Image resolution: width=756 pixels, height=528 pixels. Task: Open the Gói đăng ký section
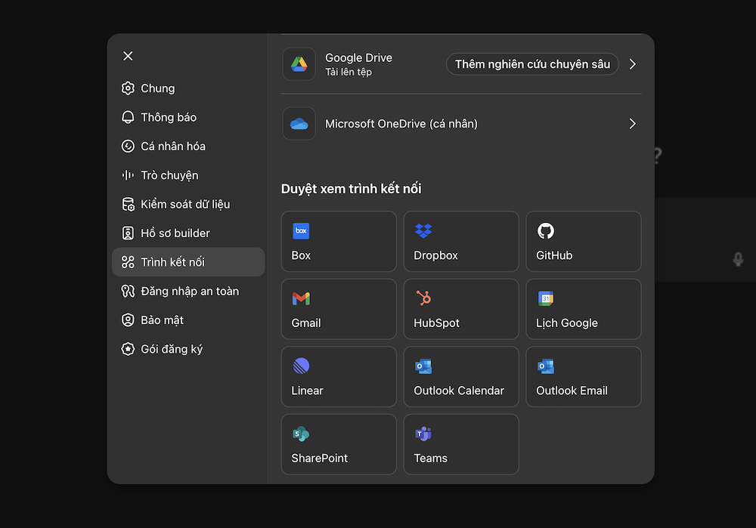[171, 349]
